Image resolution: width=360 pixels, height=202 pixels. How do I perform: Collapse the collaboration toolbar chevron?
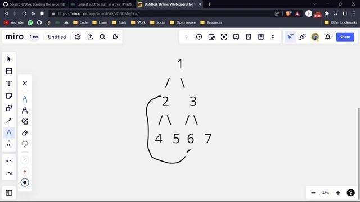click(187, 37)
